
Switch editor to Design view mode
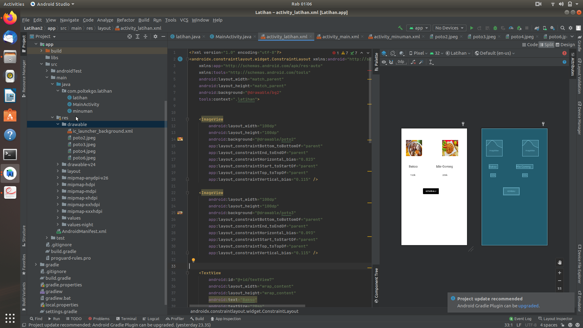565,45
